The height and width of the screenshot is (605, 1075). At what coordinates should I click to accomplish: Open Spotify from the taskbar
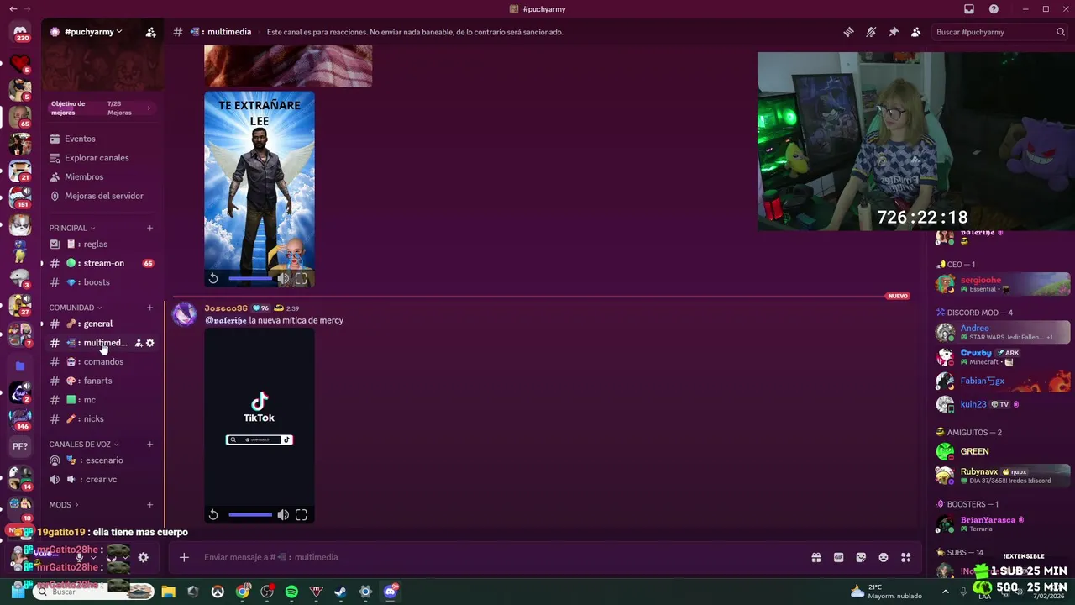click(291, 592)
